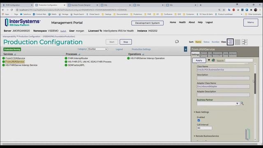Open the browser profile avatar
The image size is (263, 148).
pyautogui.click(x=256, y=10)
